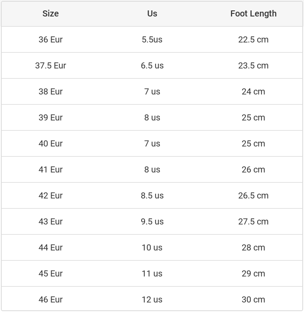The image size is (304, 312).
Task: Click the Size column header
Action: pyautogui.click(x=51, y=13)
